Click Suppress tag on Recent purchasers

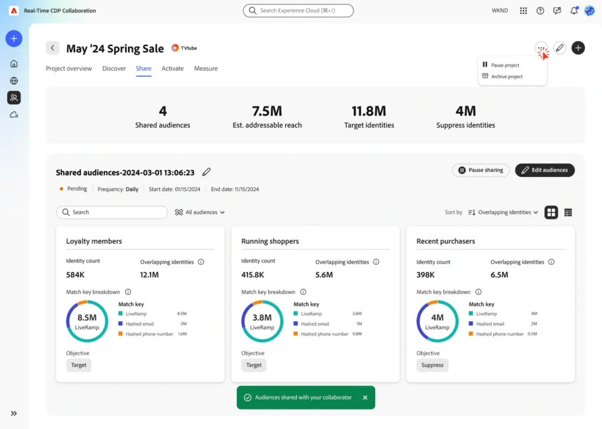[432, 365]
